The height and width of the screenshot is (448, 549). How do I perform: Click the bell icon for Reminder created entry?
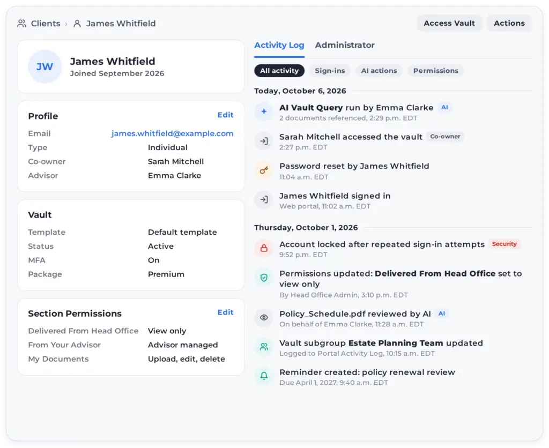tap(264, 376)
